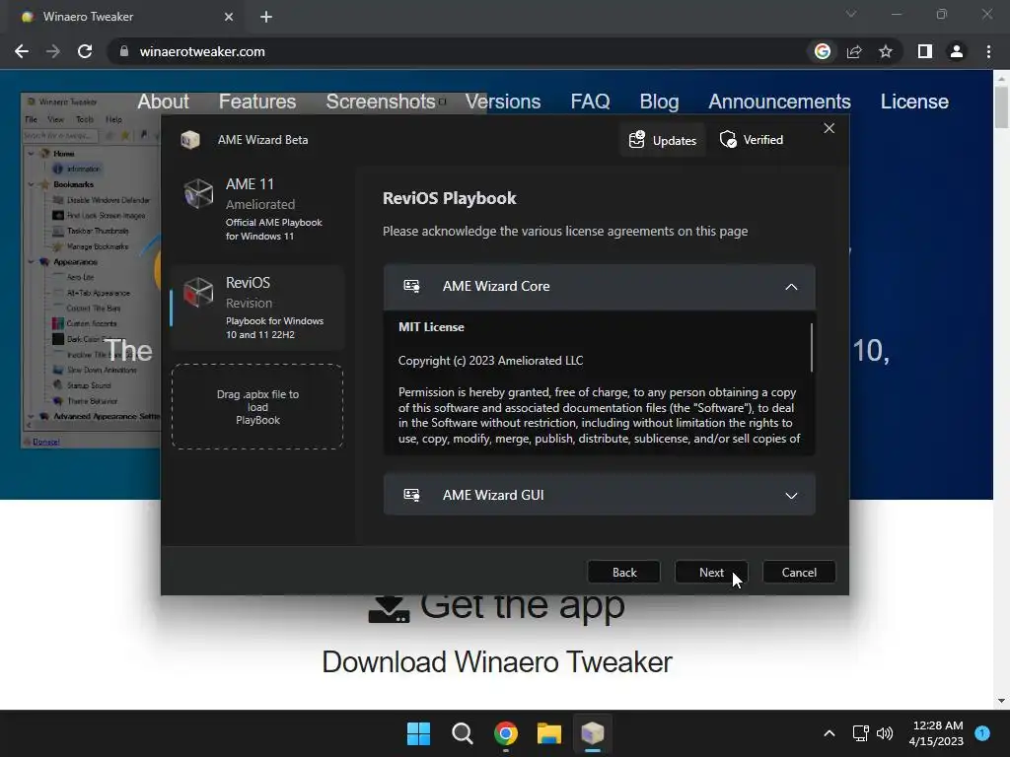The width and height of the screenshot is (1010, 757).
Task: Open the Blog link on the Winaero site
Action: [659, 102]
